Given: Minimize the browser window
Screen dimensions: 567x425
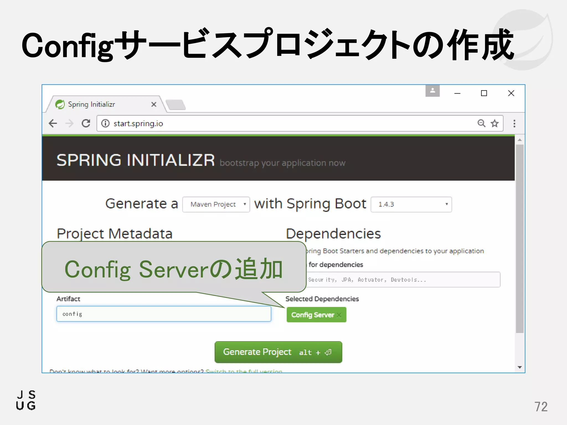Looking at the screenshot, I should [457, 94].
